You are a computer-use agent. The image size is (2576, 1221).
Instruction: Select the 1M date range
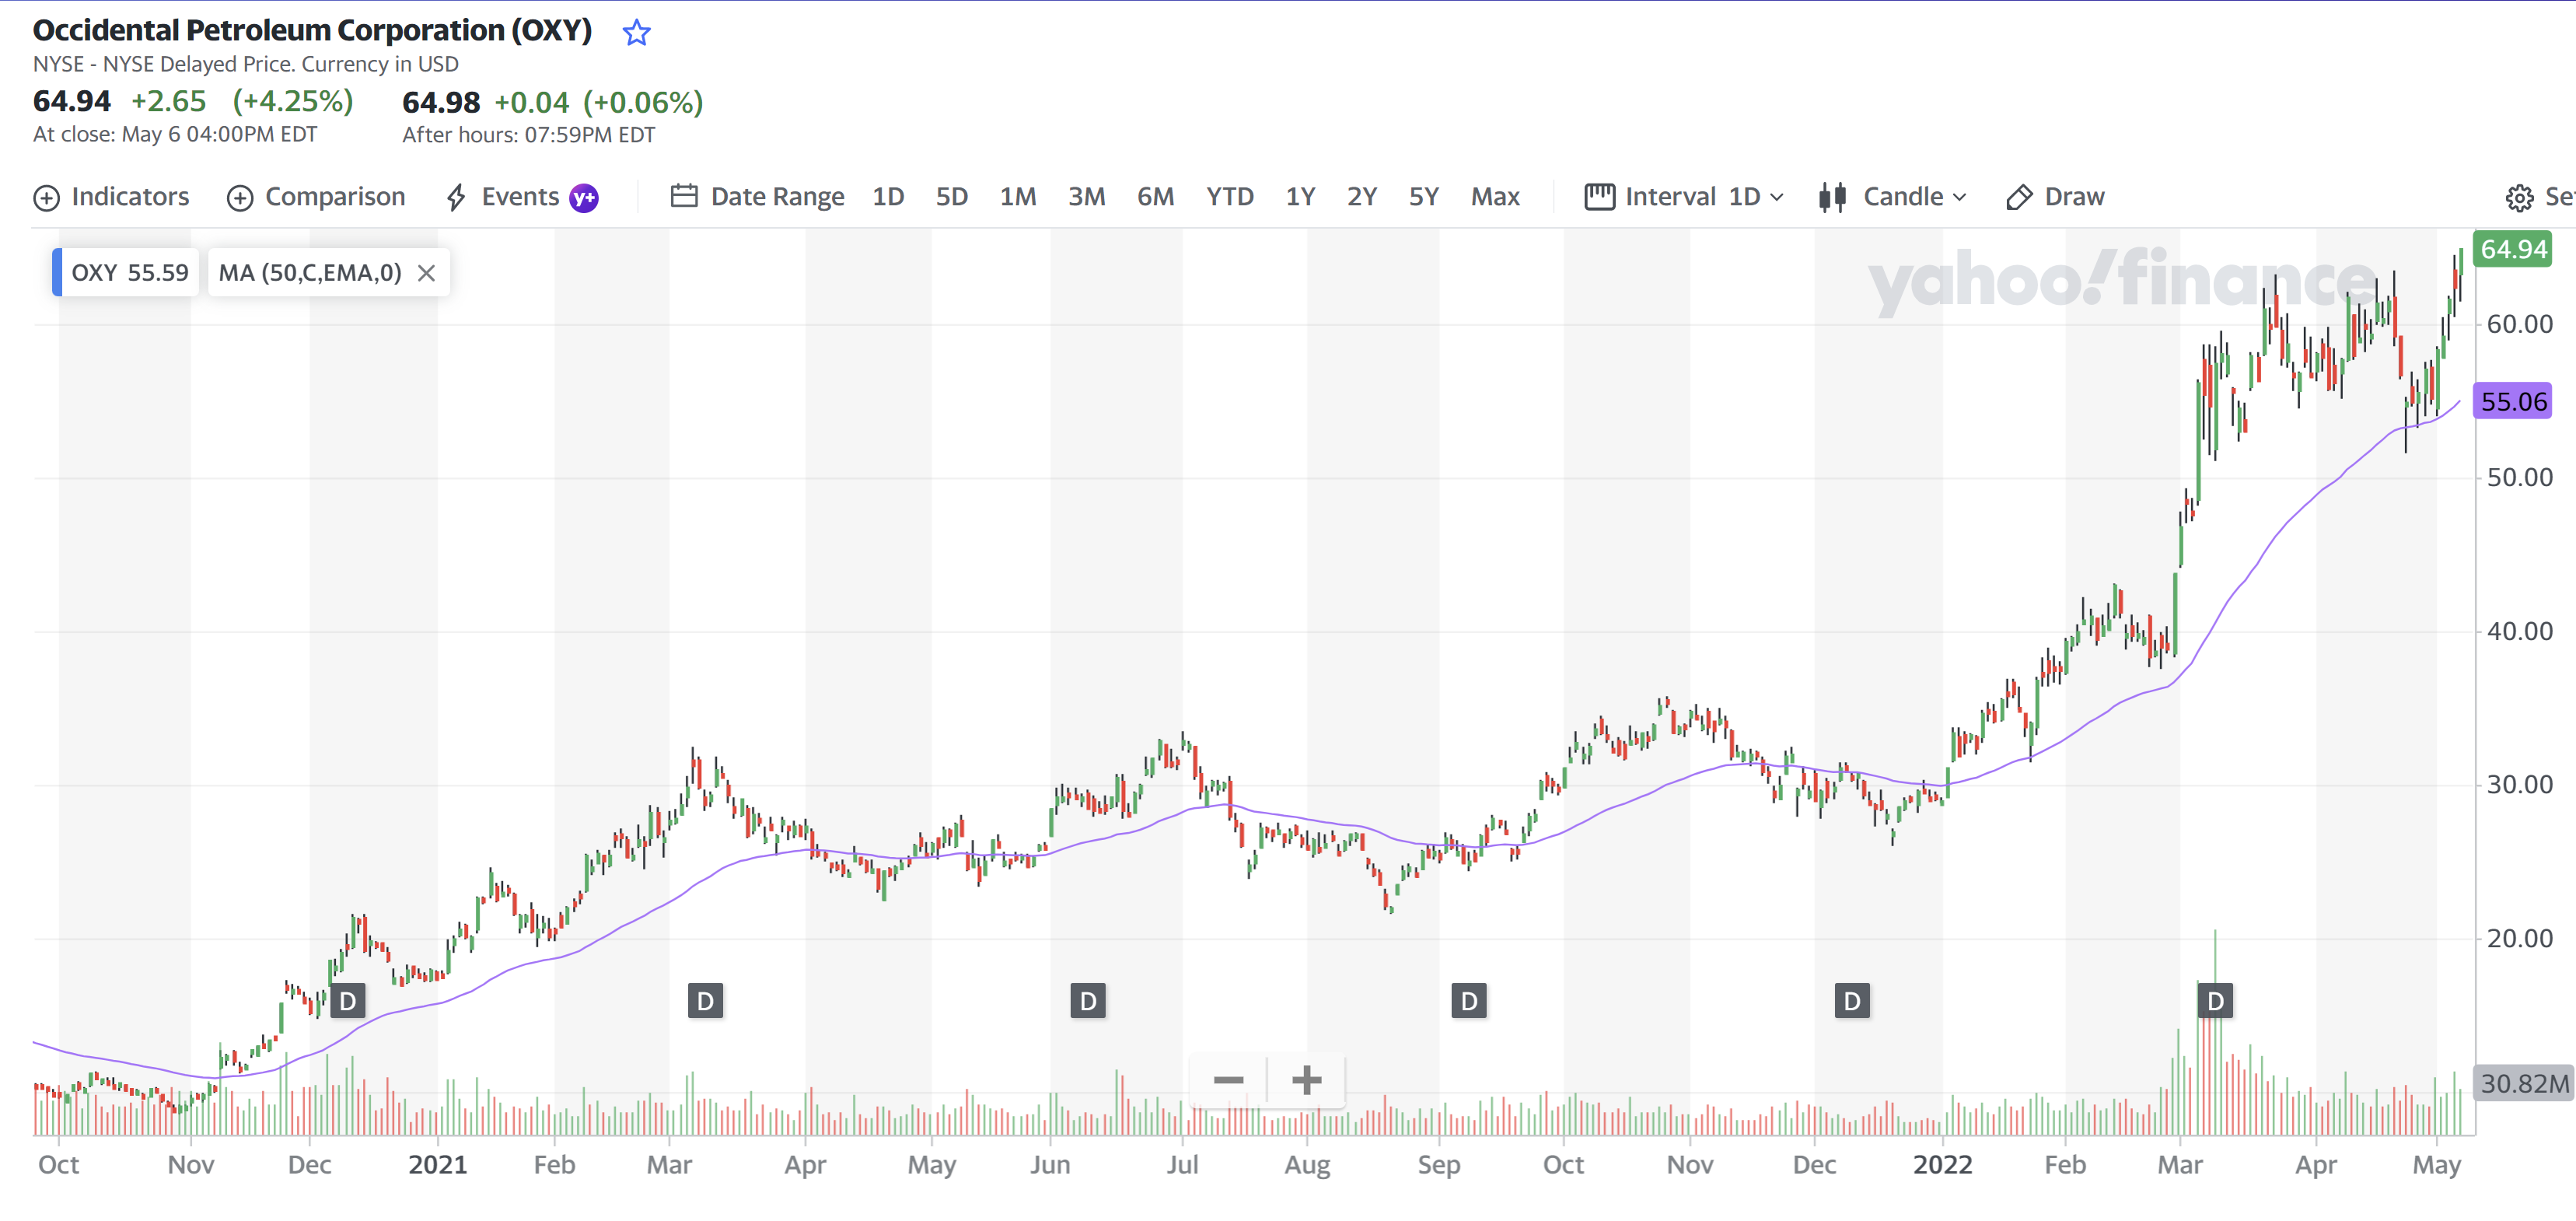pyautogui.click(x=1018, y=197)
